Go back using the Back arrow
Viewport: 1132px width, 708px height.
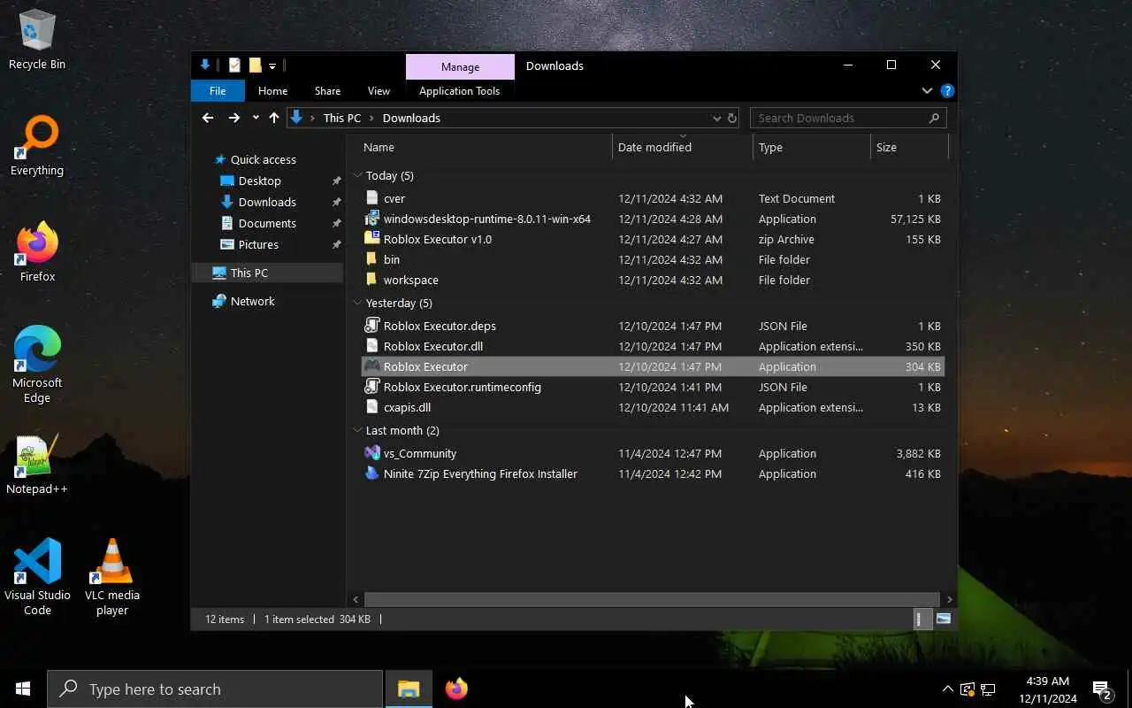pyautogui.click(x=208, y=118)
